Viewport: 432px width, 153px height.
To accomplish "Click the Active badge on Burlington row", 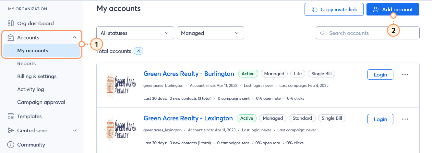I will (x=248, y=74).
